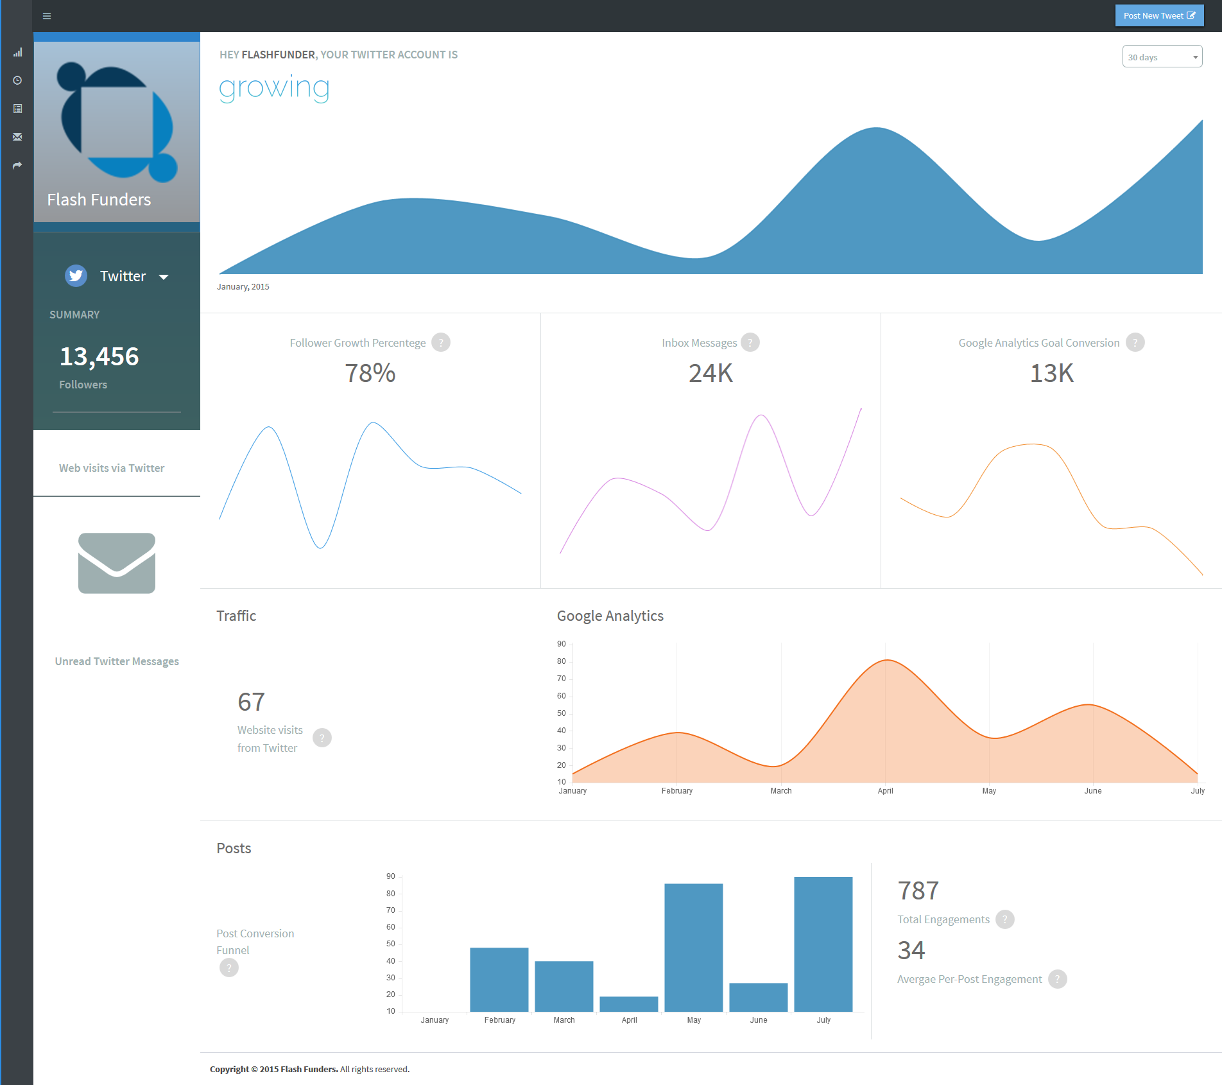Toggle the hamburger menu in top bar

point(47,16)
